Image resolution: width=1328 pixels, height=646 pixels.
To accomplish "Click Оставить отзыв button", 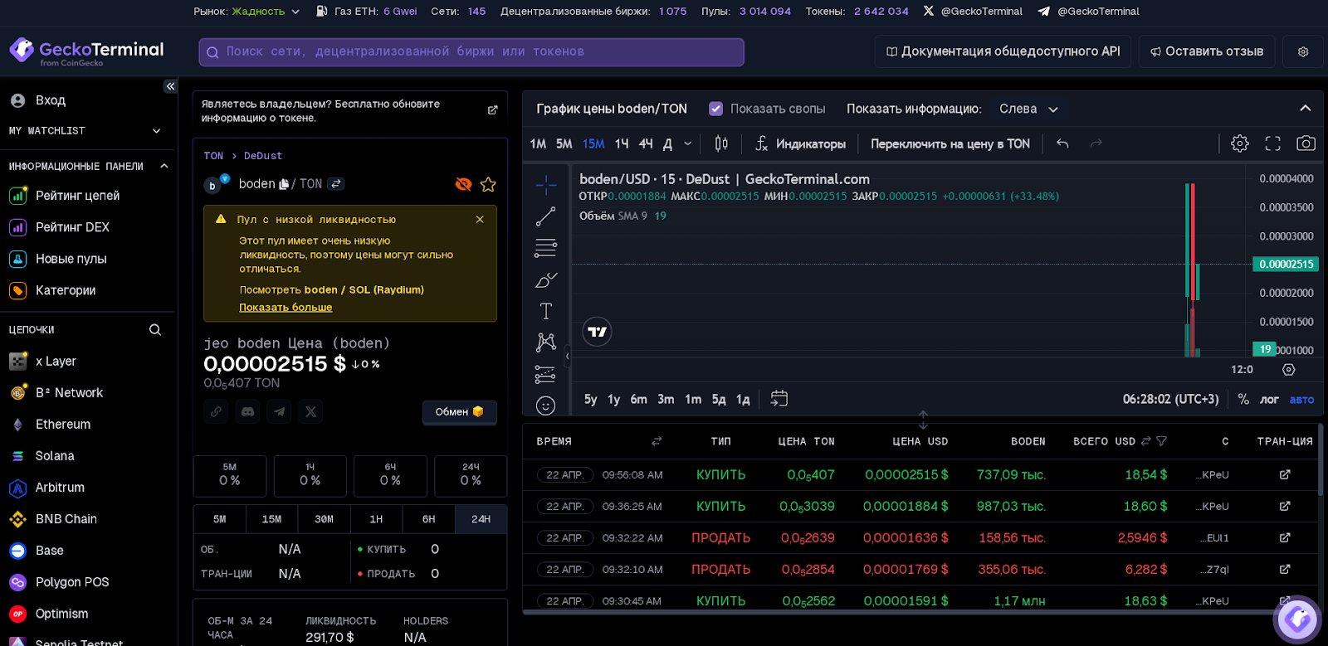I will pos(1207,51).
